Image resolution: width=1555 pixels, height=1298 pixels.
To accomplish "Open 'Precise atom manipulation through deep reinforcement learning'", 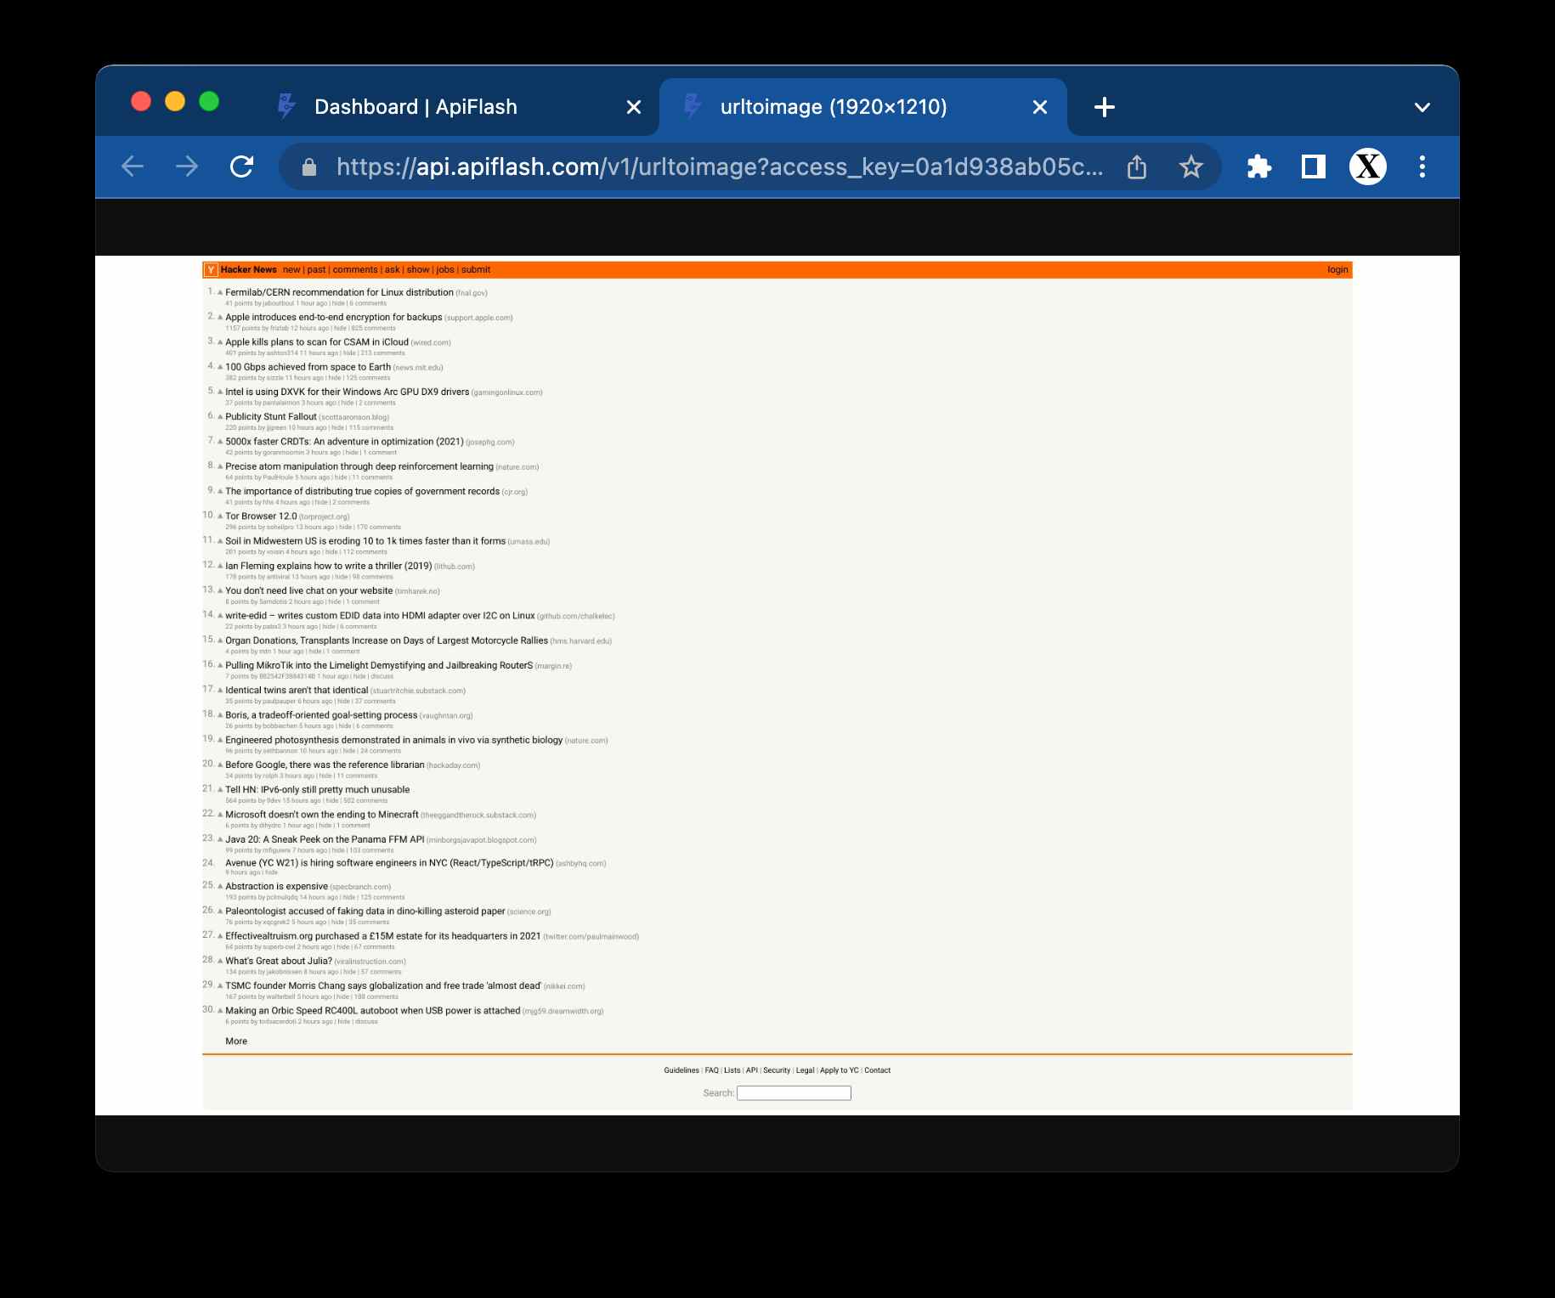I will [x=359, y=466].
